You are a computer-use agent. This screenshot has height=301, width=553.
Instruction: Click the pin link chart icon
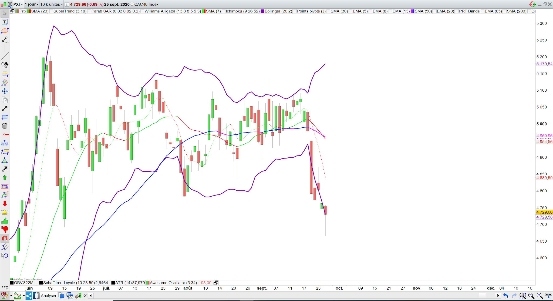pos(10,4)
